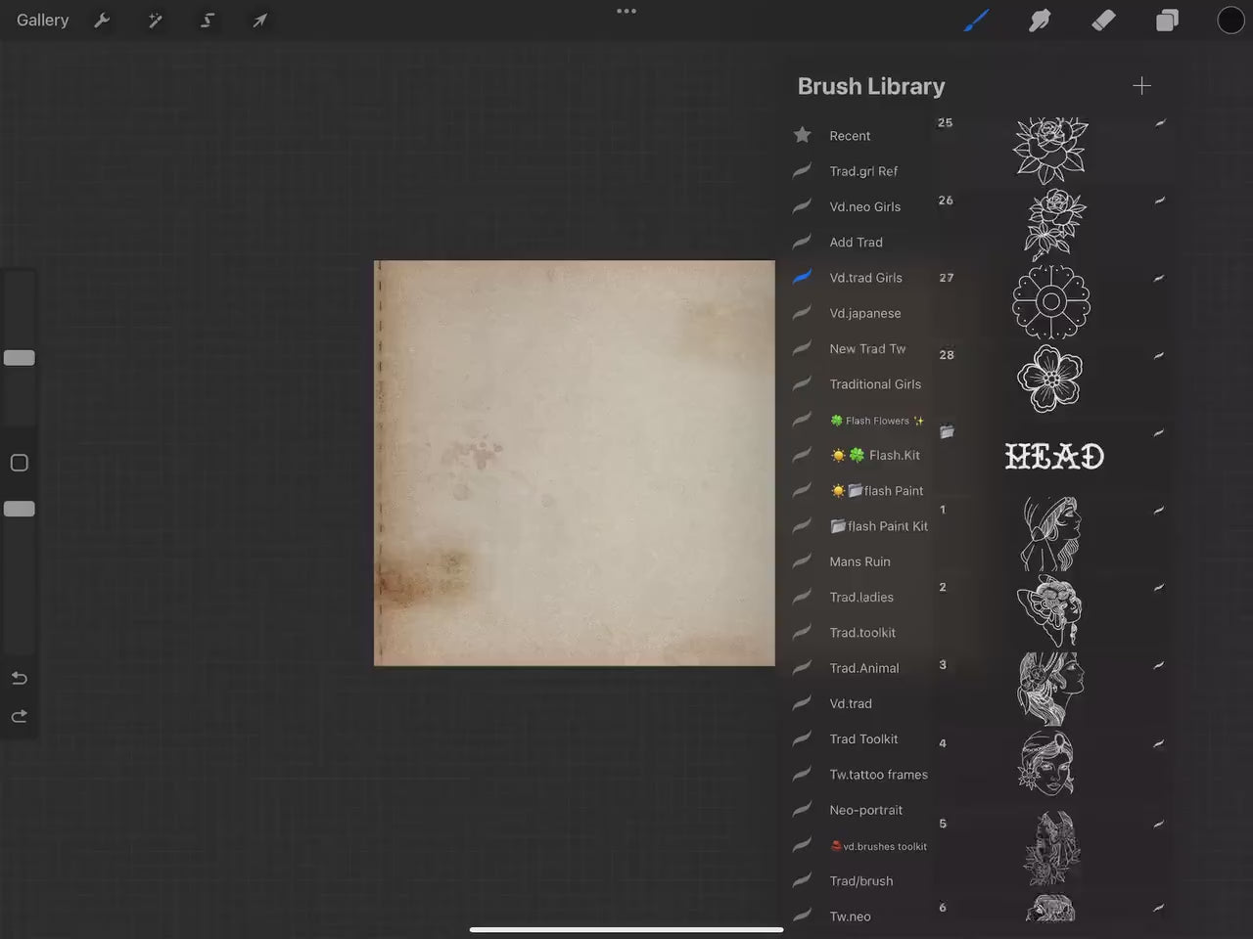The height and width of the screenshot is (939, 1253).
Task: Choose the HEAD title brush
Action: [1053, 456]
